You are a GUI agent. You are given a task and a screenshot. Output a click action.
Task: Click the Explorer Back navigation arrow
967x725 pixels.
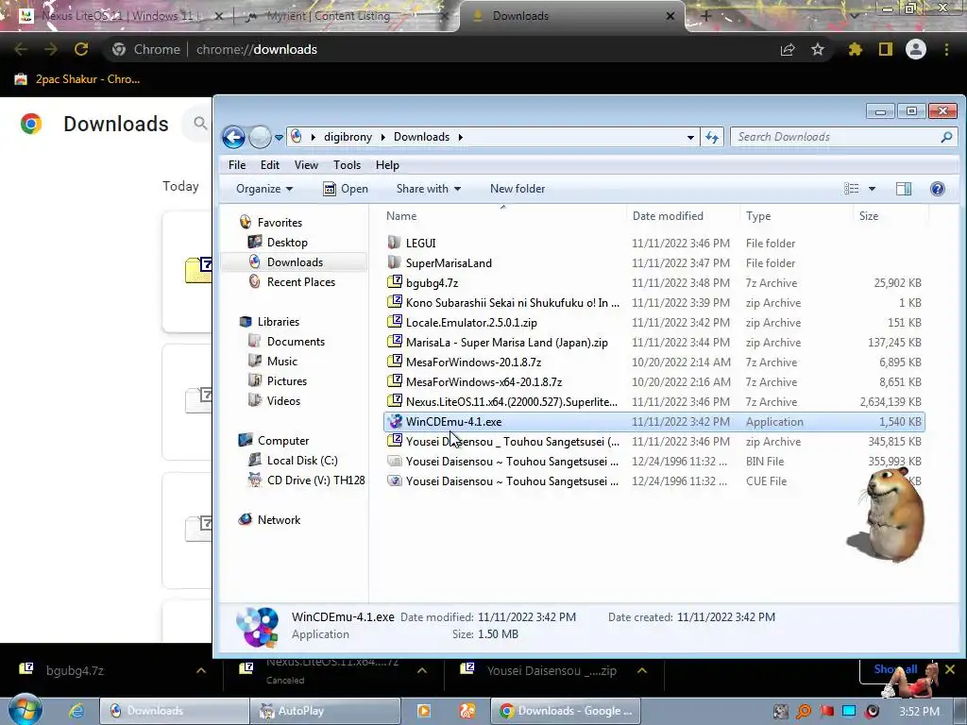[234, 137]
